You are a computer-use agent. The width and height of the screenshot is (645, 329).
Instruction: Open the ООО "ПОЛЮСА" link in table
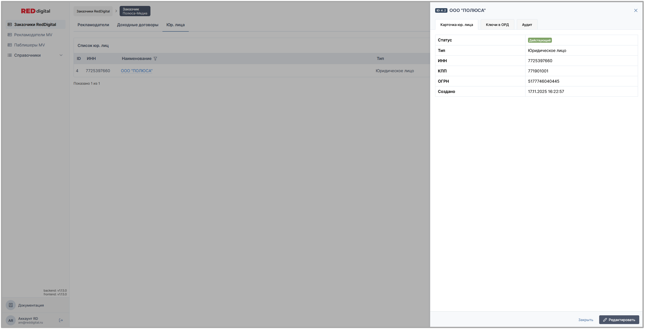point(137,71)
